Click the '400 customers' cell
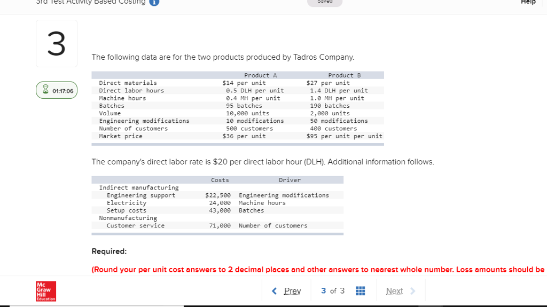The image size is (547, 307). click(x=333, y=129)
